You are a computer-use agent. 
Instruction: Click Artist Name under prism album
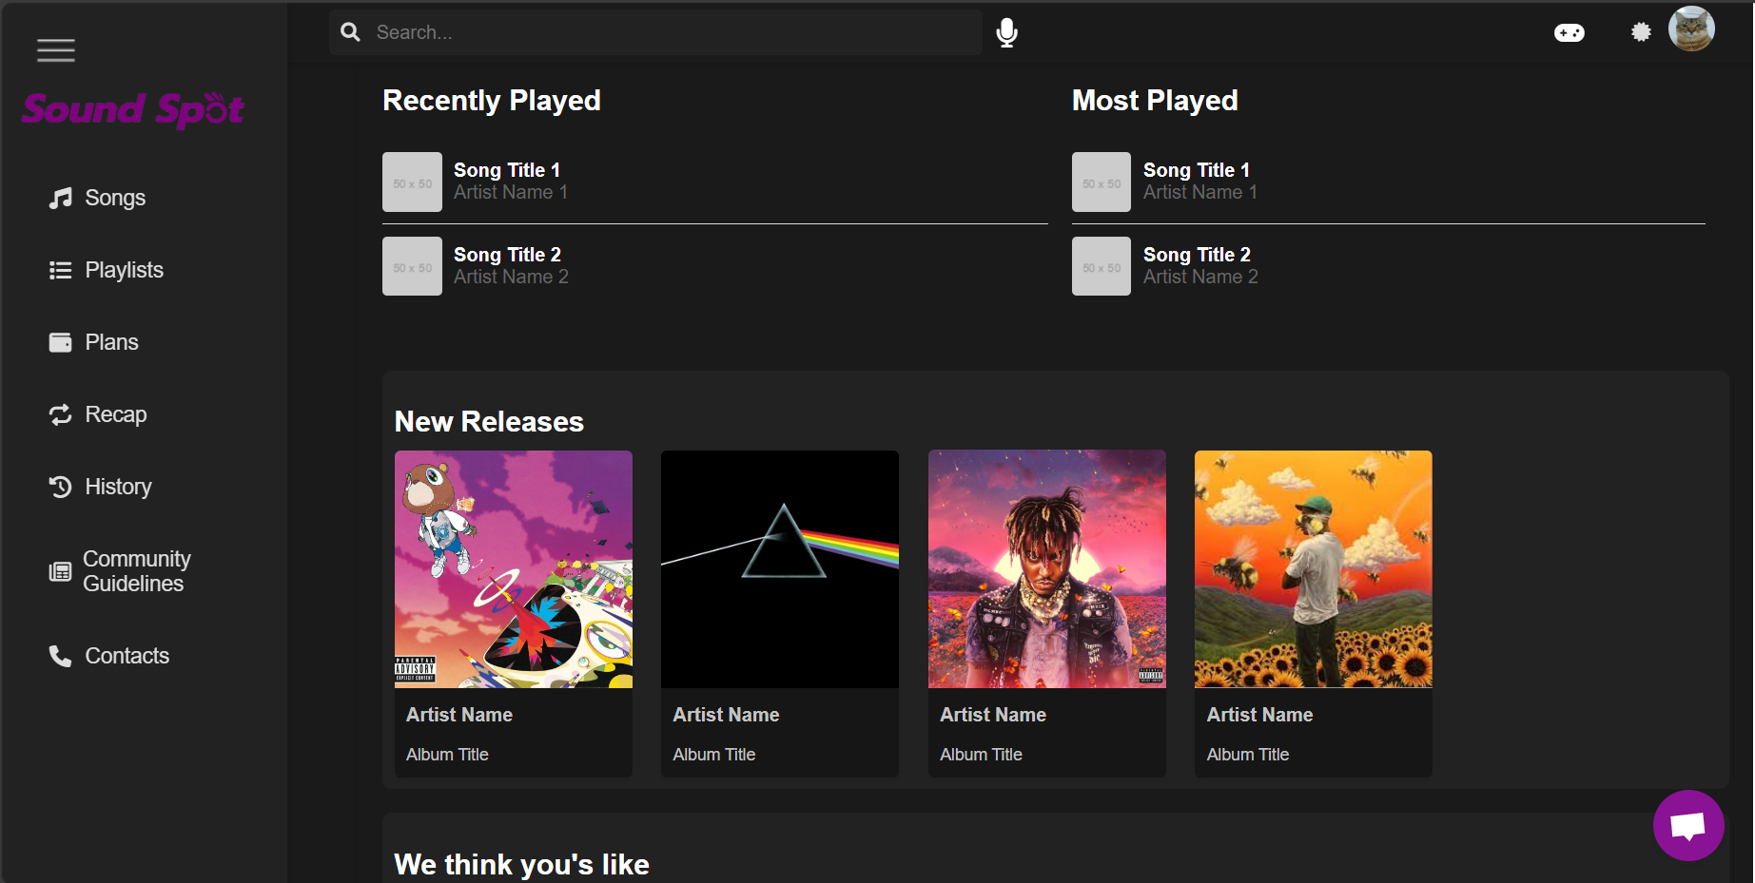726,715
